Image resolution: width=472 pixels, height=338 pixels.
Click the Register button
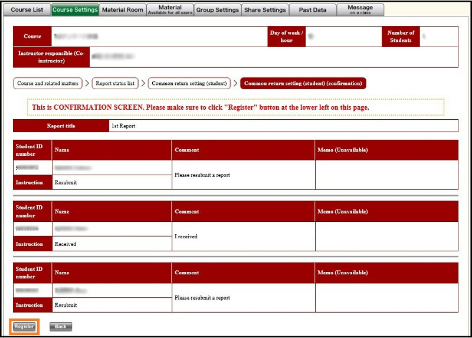24,326
